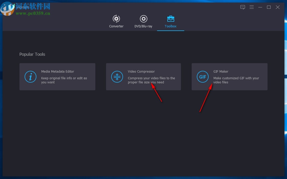Click 'Keep original file info' description
The width and height of the screenshot is (287, 179).
pos(64,80)
